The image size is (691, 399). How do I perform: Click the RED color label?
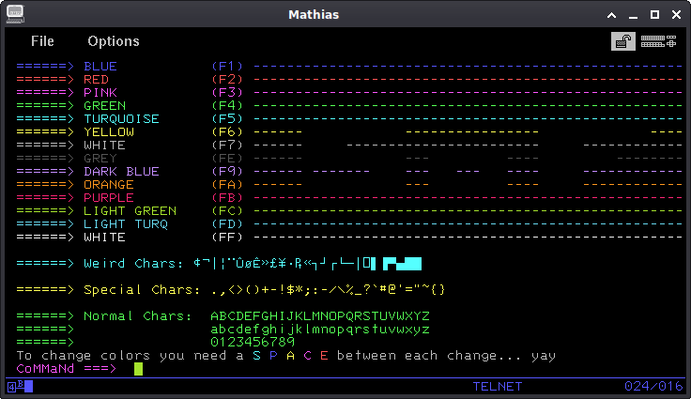(96, 80)
